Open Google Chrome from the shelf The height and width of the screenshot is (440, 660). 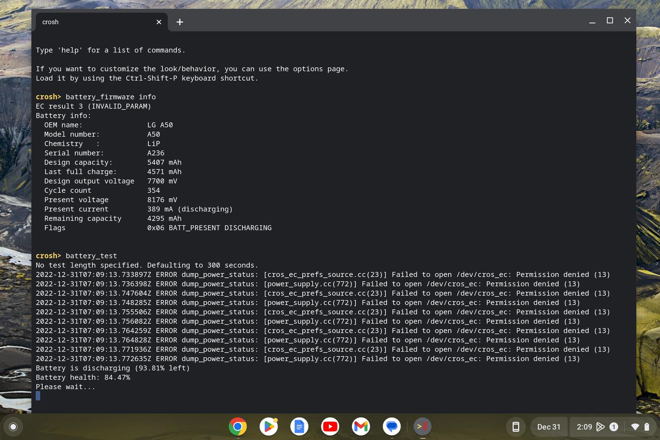point(238,427)
